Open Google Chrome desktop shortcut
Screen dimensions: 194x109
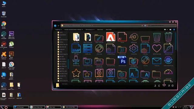pos(4,25)
